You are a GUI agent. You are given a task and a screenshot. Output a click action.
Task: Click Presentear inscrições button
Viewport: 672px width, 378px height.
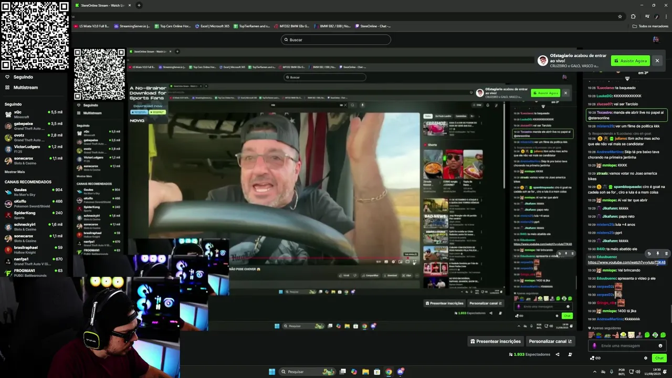(x=496, y=341)
